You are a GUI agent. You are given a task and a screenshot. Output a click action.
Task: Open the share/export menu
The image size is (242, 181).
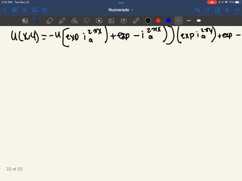pos(44,10)
